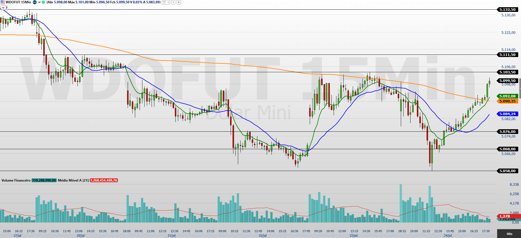
Task: Click the 5.122,00 price scale label
Action: [508, 33]
